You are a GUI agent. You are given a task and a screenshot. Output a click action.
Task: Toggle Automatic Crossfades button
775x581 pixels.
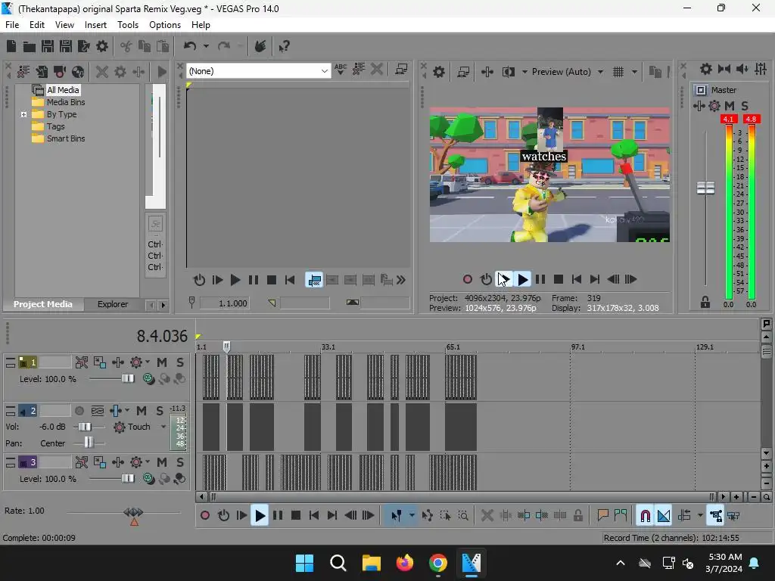(x=663, y=516)
